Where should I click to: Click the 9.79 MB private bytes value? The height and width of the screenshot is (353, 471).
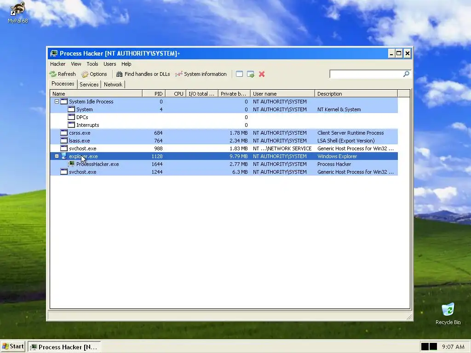(239, 156)
